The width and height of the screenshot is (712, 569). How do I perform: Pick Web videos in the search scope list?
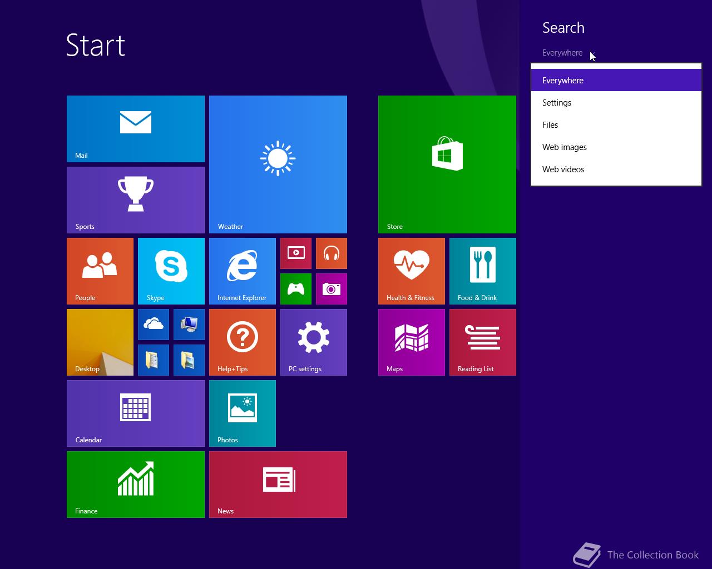click(616, 169)
